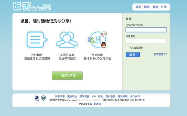
Task: Open the 团队博客 footer link
Action: (x=84, y=96)
